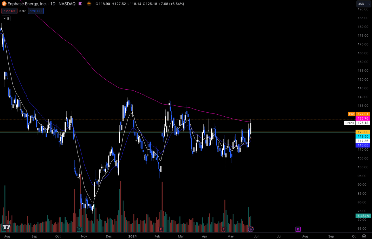Click the O118.90 open price value
Viewport: 372px width, 239px height.
[x=103, y=4]
